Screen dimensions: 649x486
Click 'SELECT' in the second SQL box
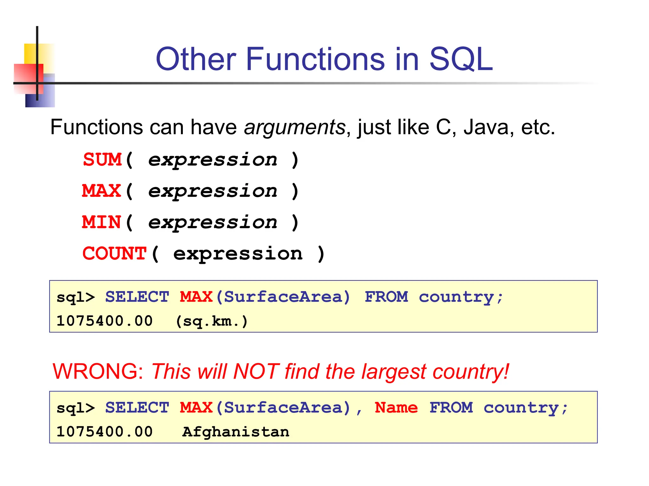tap(137, 408)
